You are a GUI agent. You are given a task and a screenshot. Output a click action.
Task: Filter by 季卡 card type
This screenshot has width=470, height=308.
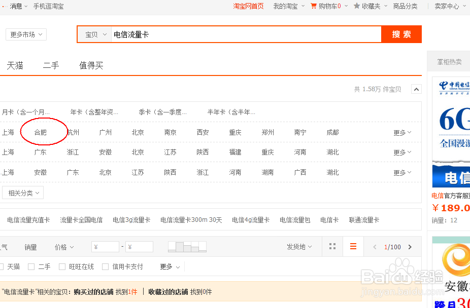click(163, 112)
